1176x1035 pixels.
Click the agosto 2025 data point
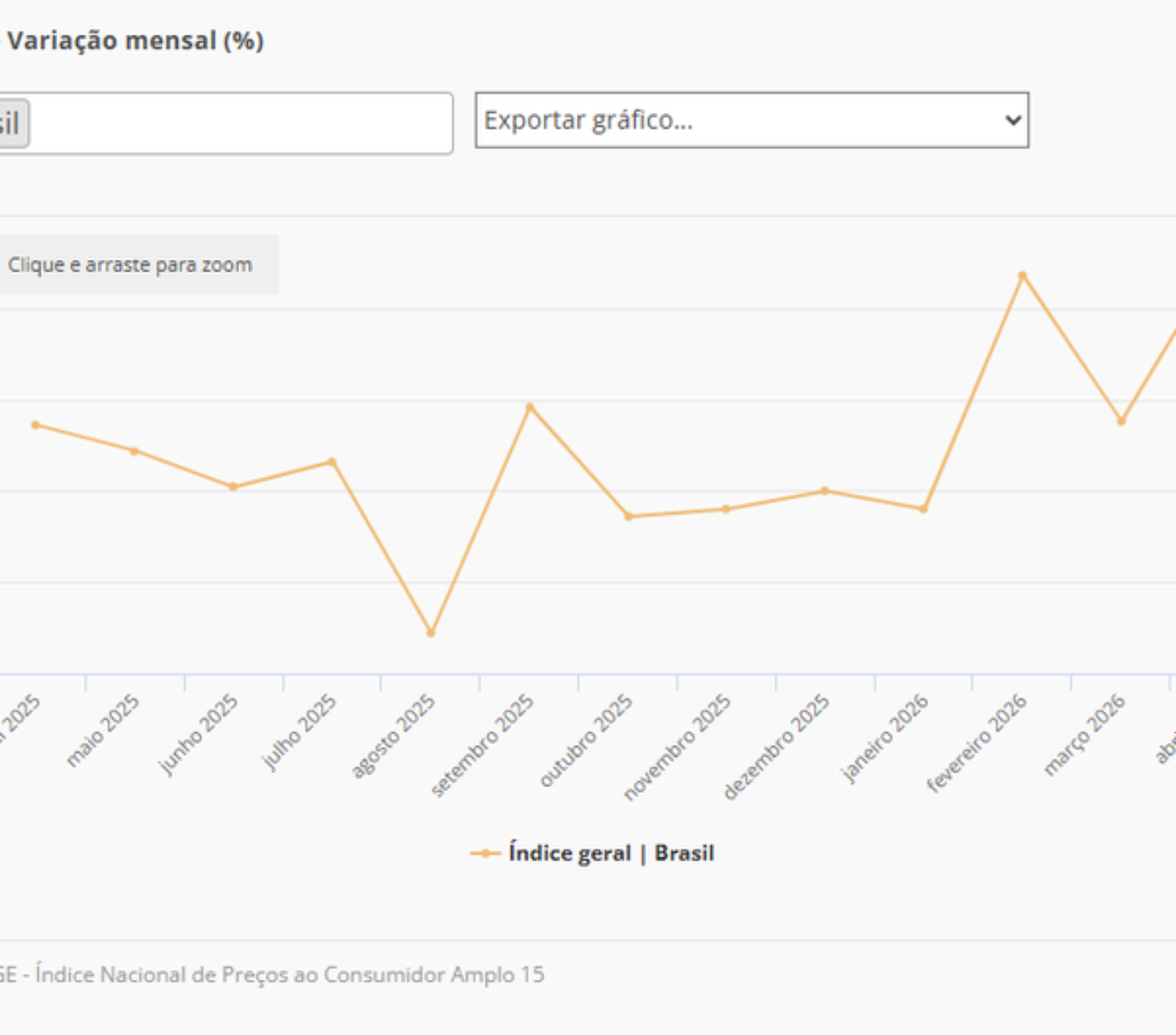point(431,633)
